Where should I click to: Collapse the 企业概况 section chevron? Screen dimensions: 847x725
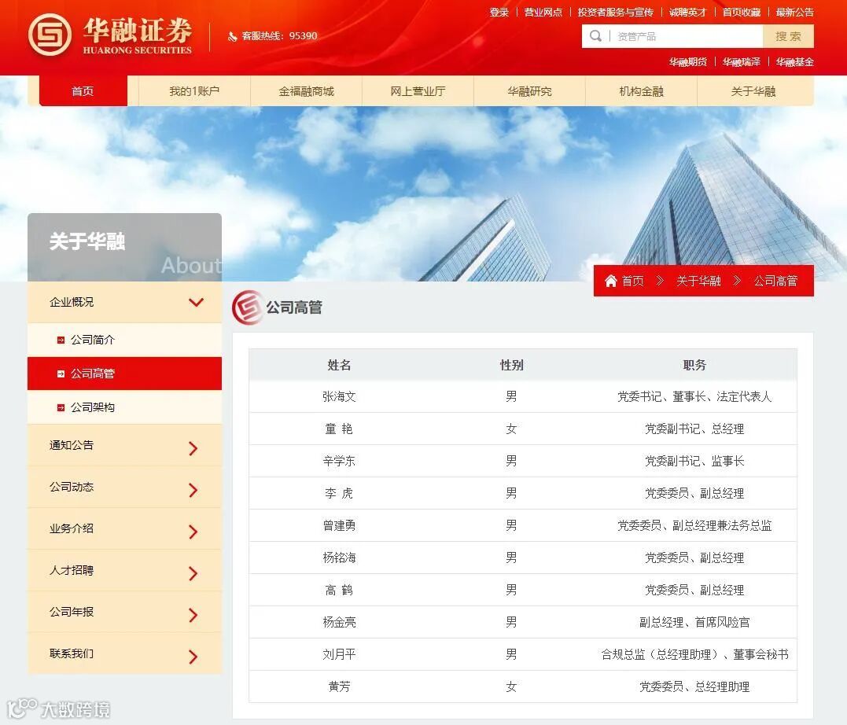point(196,302)
